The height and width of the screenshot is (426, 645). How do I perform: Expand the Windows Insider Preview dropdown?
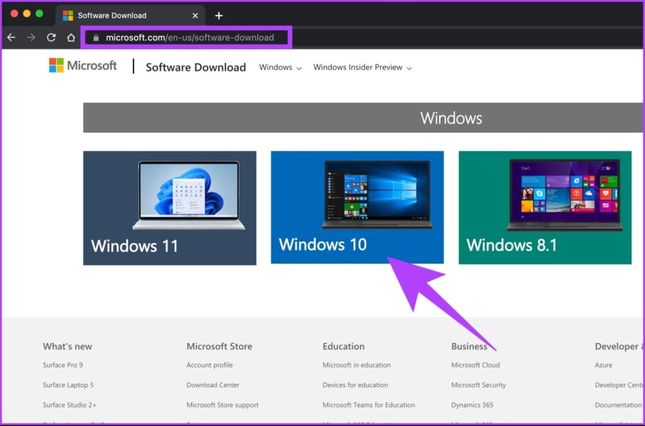click(x=362, y=67)
